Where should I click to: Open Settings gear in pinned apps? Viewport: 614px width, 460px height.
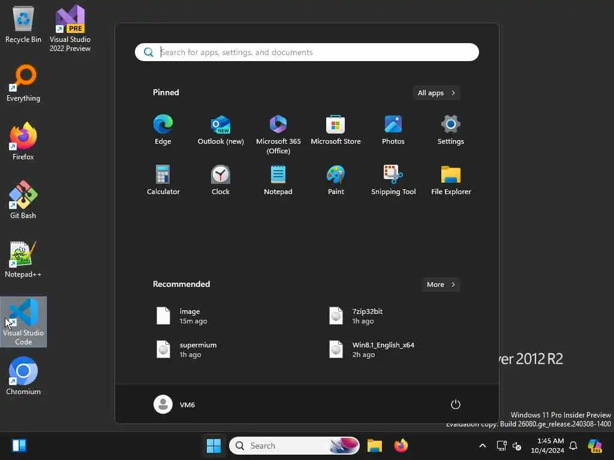click(x=451, y=130)
